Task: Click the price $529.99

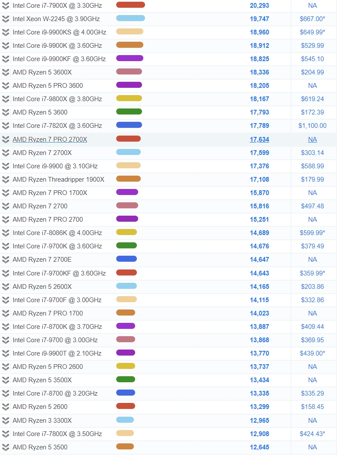Action: point(312,46)
